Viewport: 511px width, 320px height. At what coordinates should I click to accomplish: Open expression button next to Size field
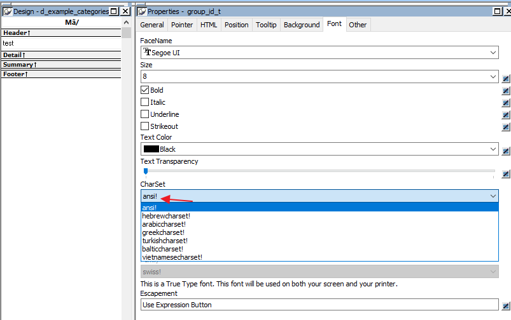pos(506,79)
